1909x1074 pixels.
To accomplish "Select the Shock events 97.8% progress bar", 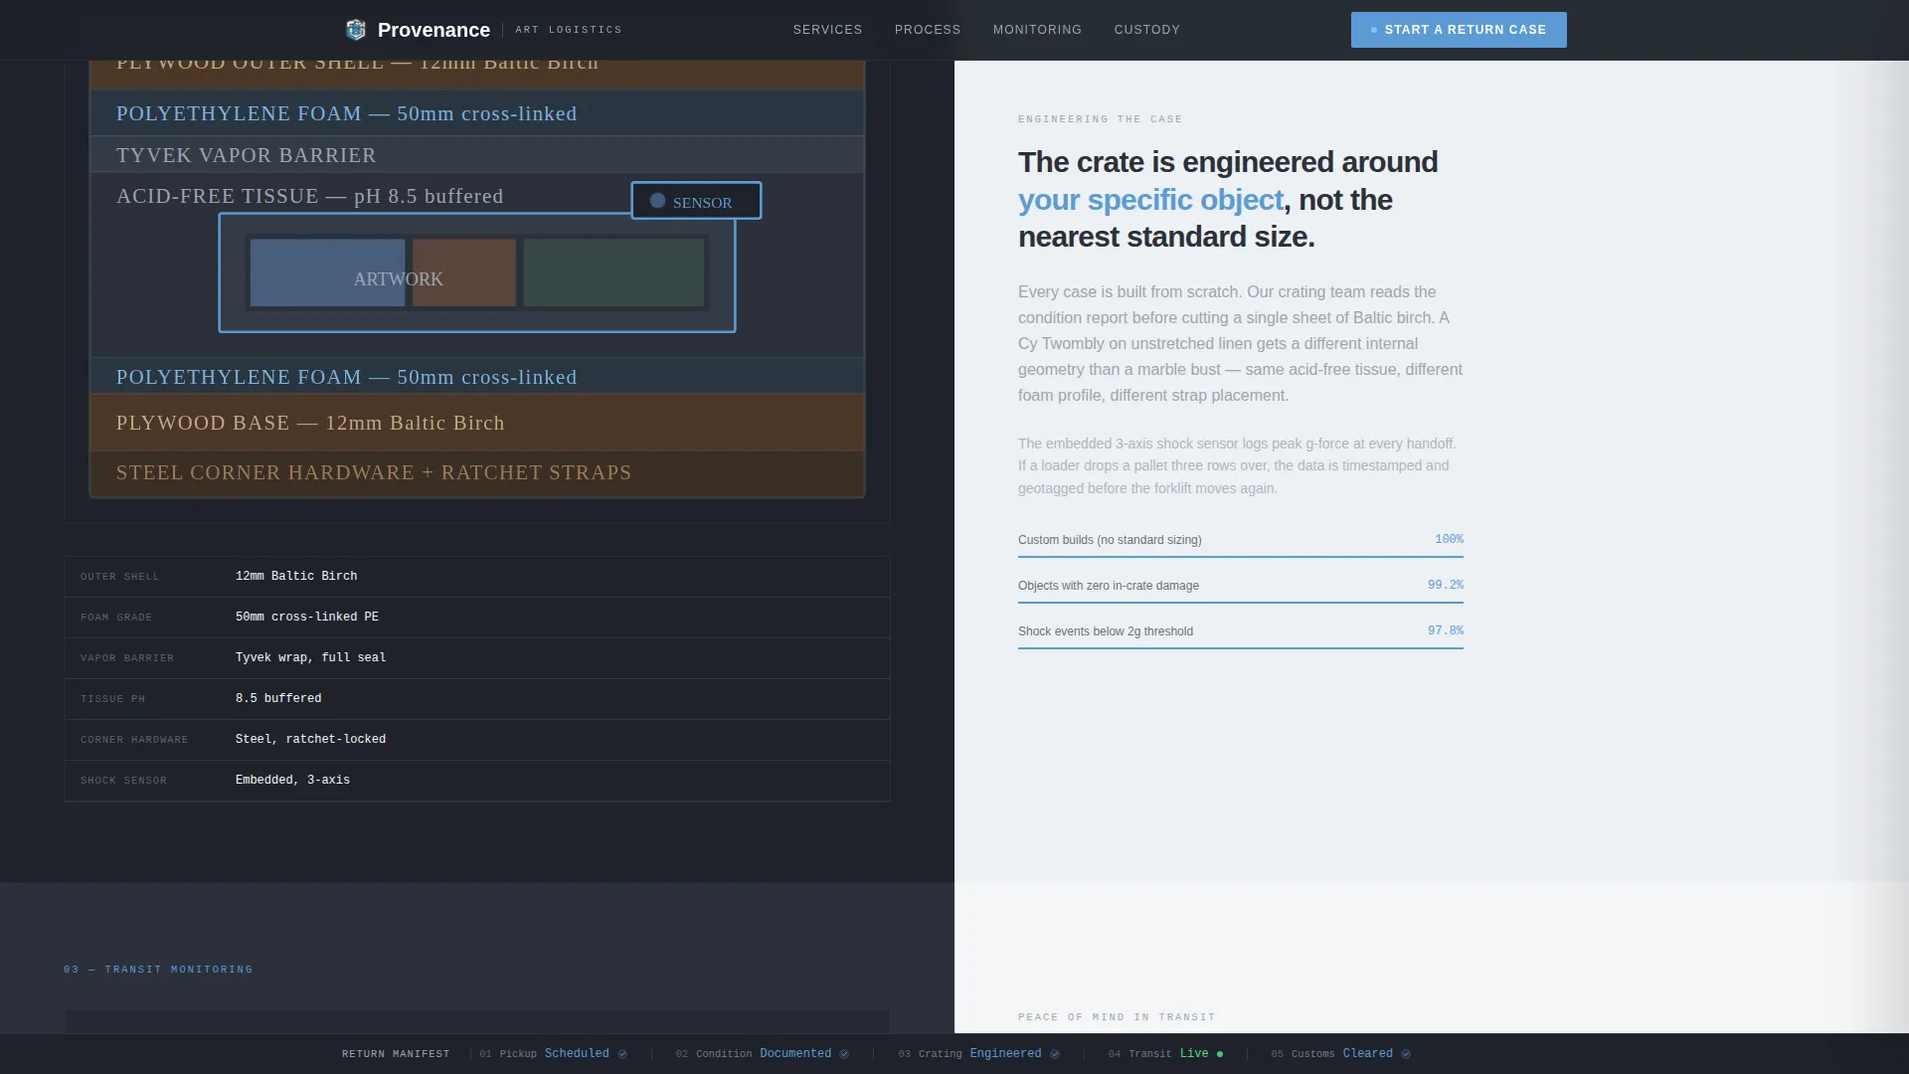I will pos(1241,648).
